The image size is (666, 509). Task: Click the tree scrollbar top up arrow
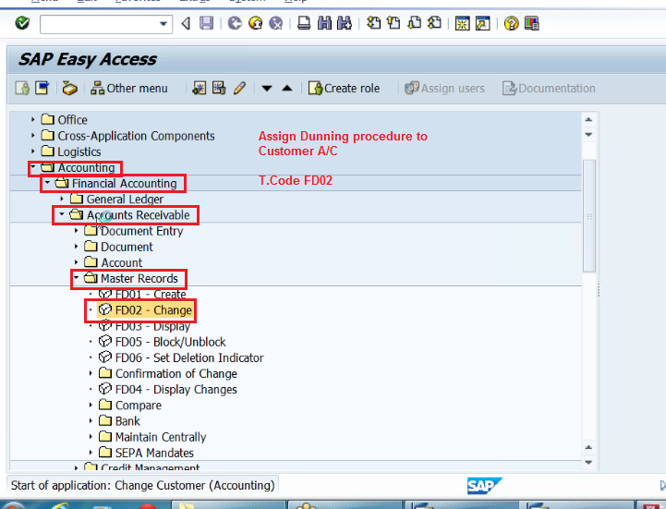[x=588, y=120]
